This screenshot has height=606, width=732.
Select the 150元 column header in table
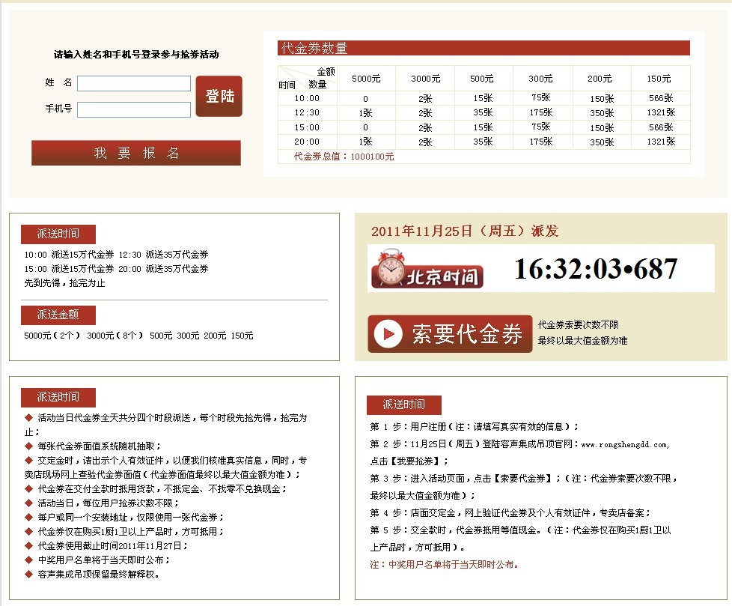pos(659,79)
